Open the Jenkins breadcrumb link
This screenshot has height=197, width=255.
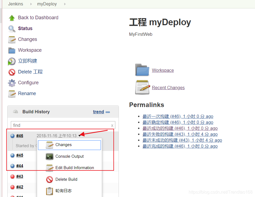coord(16,4)
